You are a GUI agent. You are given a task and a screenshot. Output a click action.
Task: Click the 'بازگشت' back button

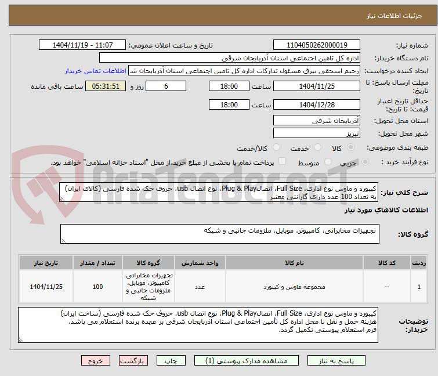click(x=133, y=361)
